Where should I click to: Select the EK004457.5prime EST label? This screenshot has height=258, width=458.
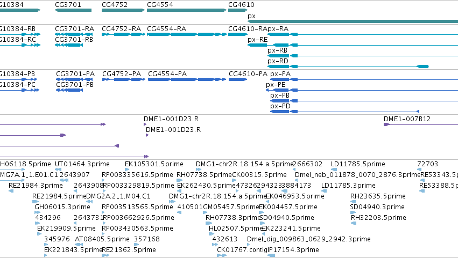288,207
